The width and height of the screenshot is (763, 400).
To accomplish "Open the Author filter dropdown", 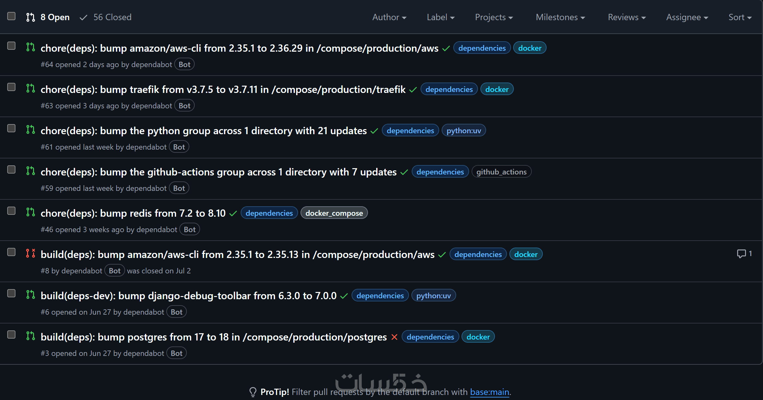I will tap(389, 17).
